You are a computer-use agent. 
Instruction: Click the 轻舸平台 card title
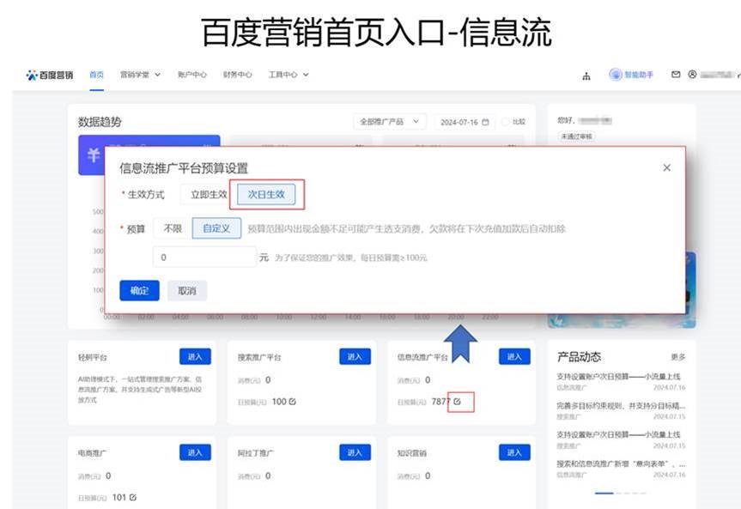click(x=93, y=357)
